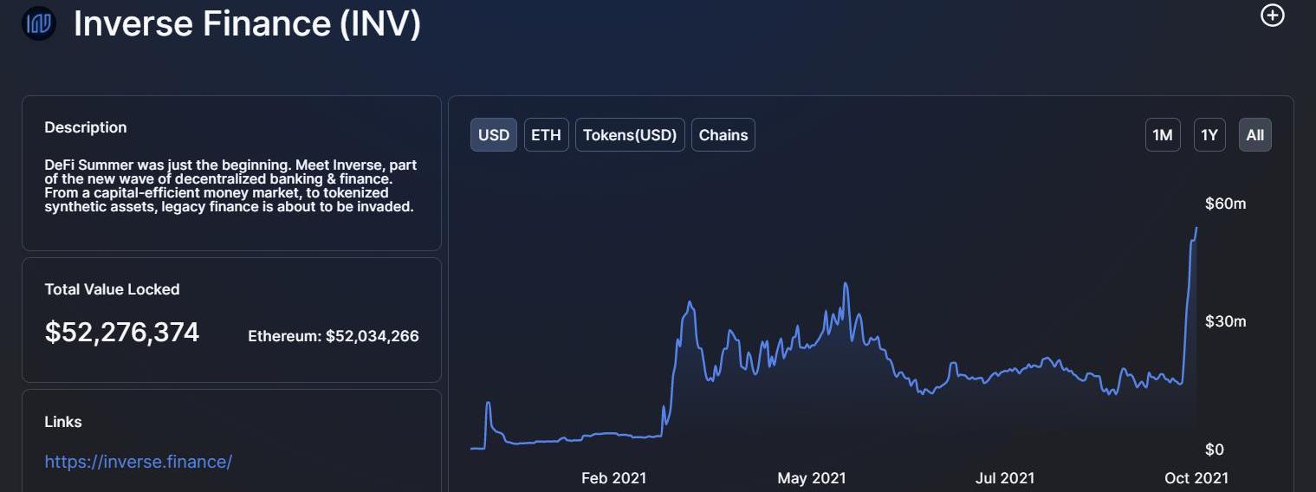Switch chart denomination to ETH
Screen dimensions: 1316x492
pyautogui.click(x=546, y=135)
